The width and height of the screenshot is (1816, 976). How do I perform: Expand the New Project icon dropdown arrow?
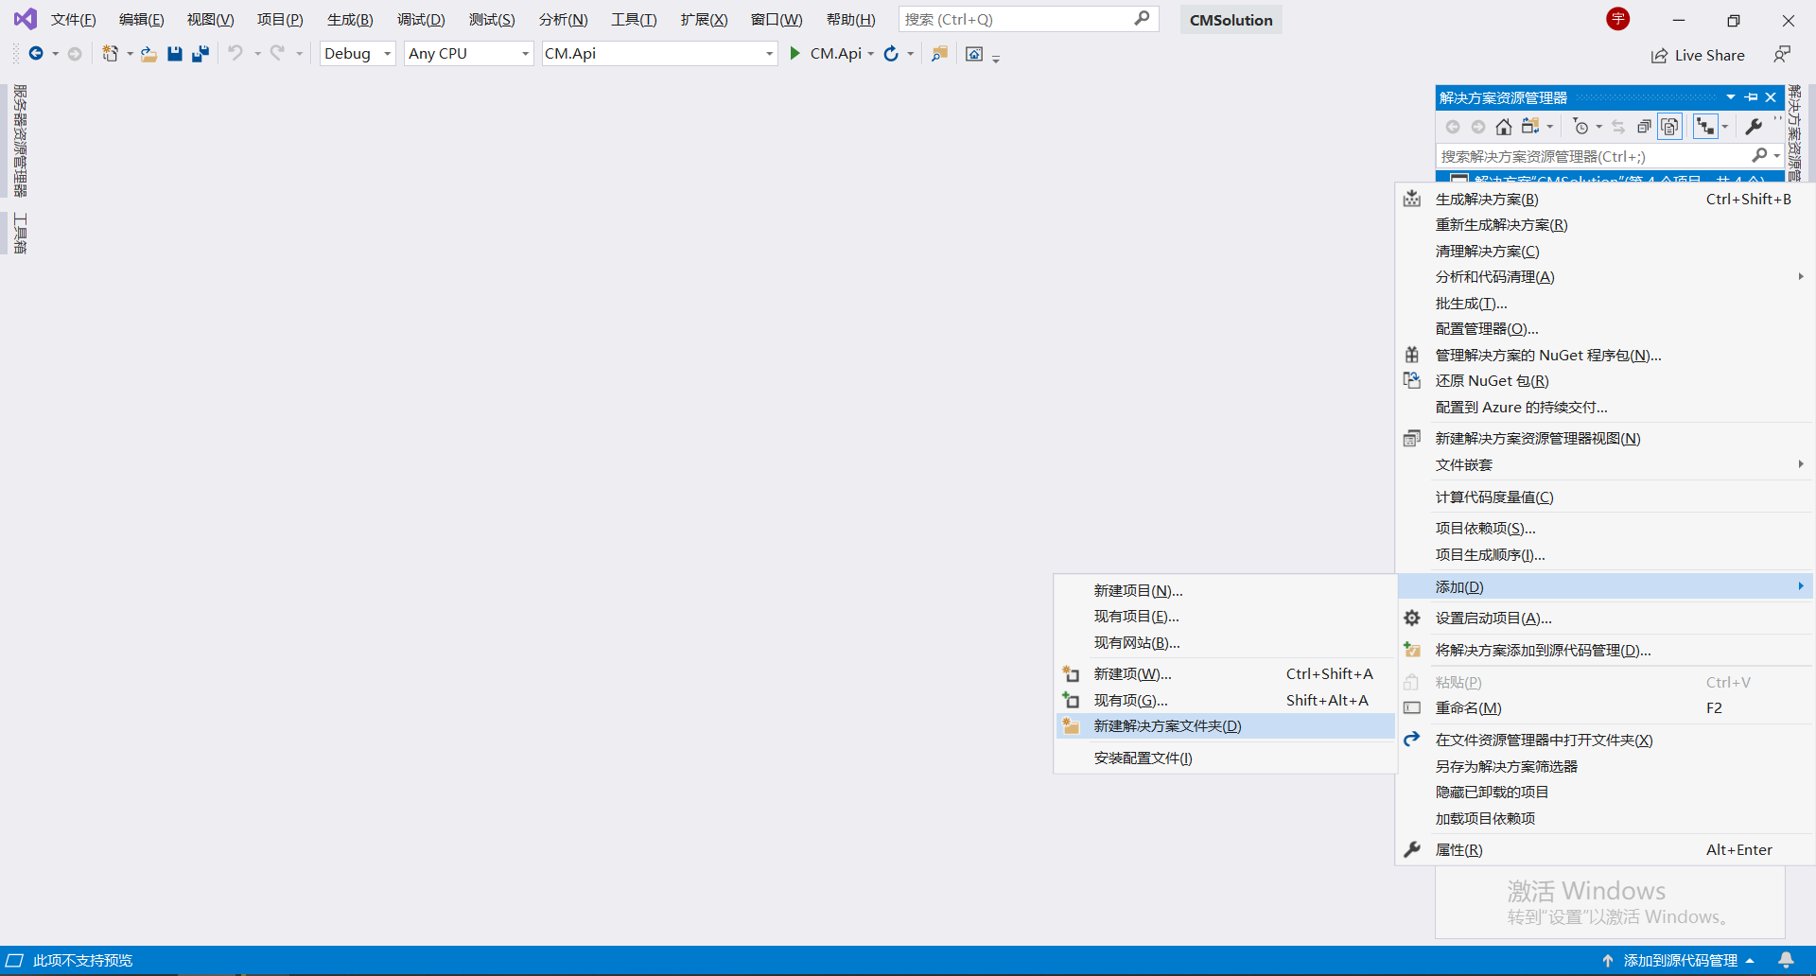tap(130, 54)
